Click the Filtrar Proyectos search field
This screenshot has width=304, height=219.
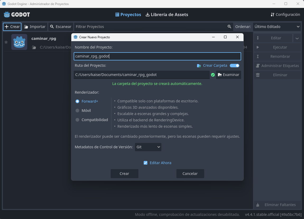pos(148,26)
